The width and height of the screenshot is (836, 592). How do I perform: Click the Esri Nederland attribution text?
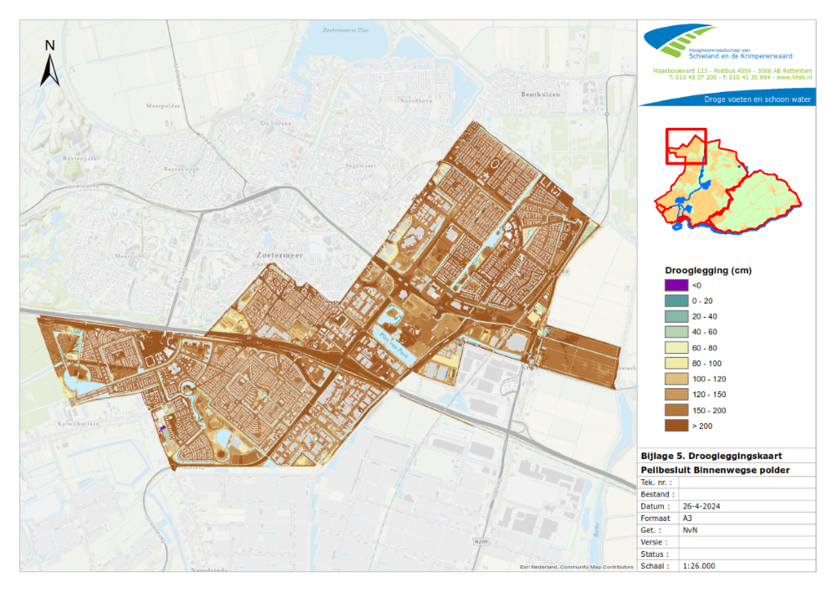point(576,567)
